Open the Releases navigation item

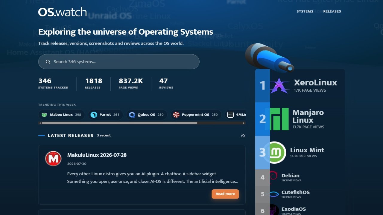(x=332, y=11)
